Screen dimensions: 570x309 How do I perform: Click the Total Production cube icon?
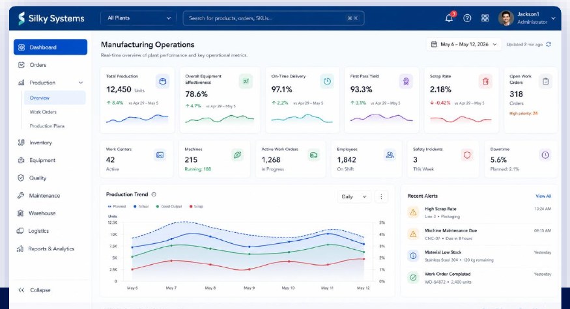click(x=162, y=81)
